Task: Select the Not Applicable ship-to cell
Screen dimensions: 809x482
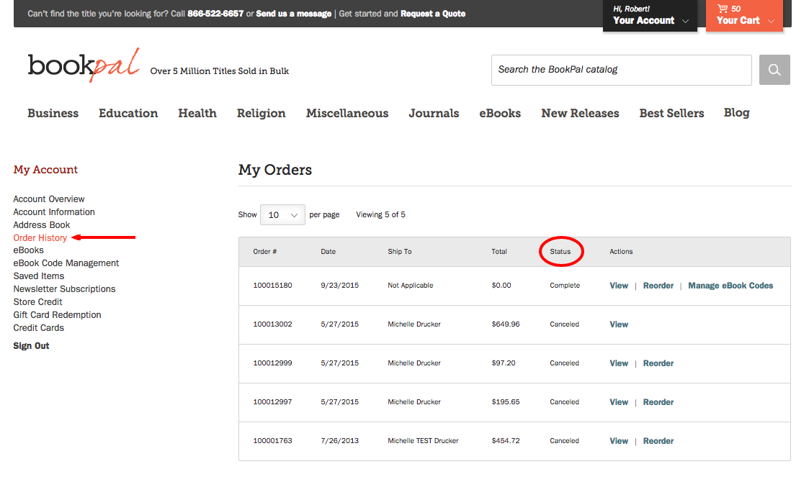Action: pyautogui.click(x=410, y=285)
